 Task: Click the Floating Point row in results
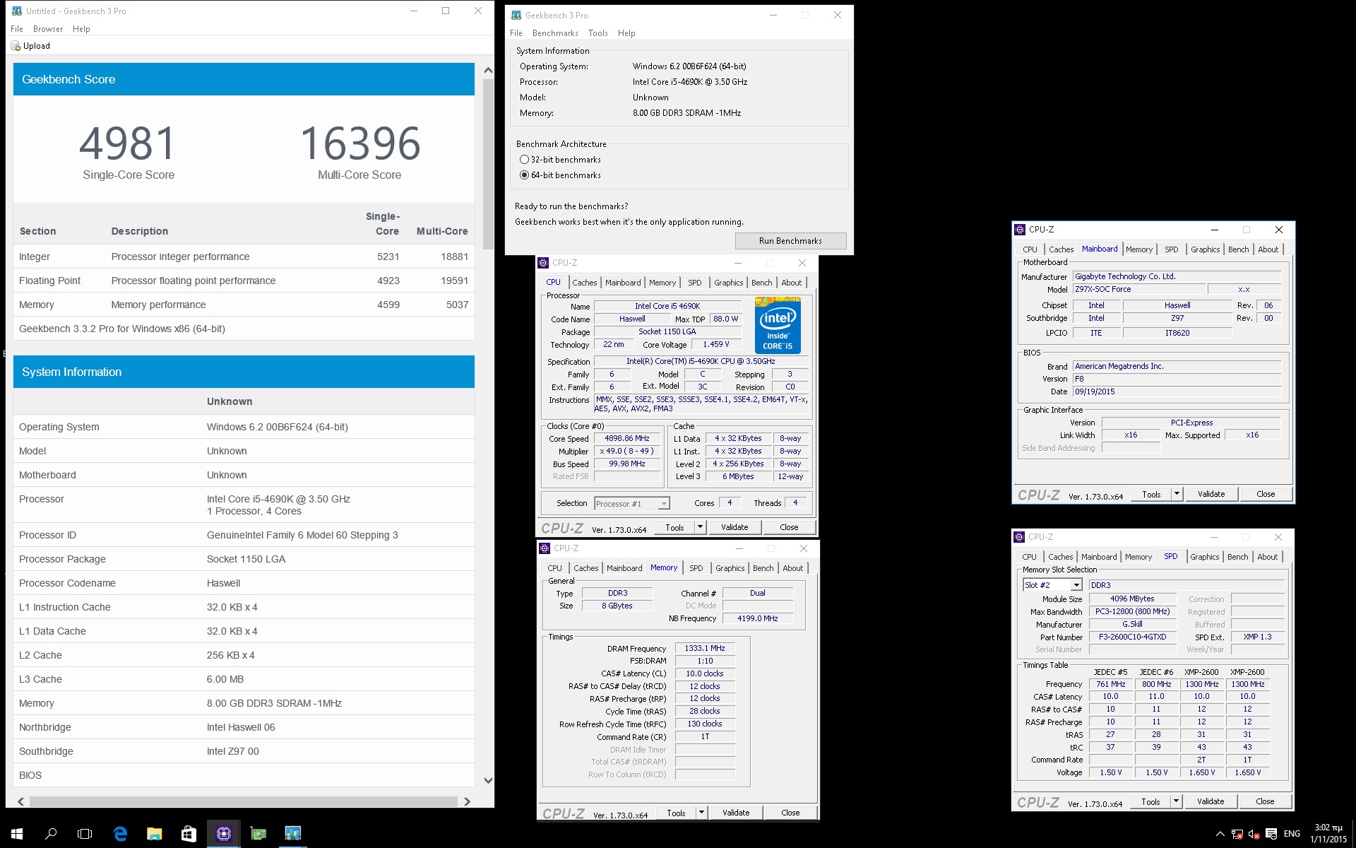pos(244,281)
